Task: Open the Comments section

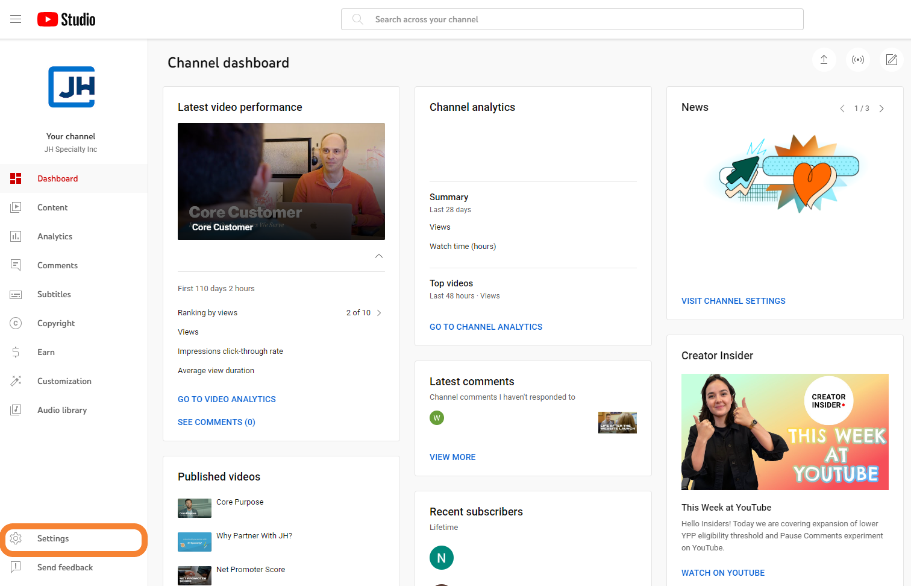Action: coord(74,265)
